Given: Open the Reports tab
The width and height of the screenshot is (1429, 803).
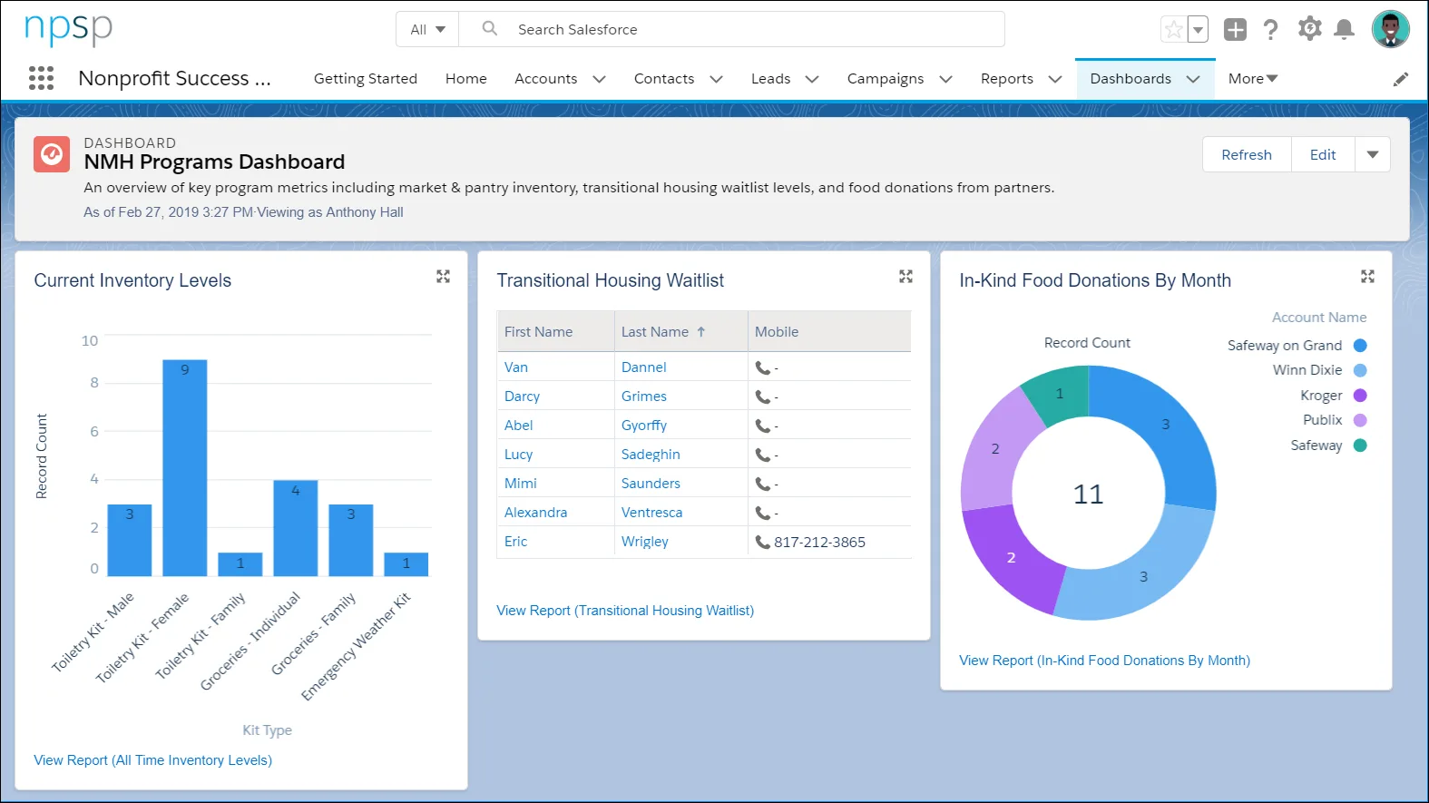Looking at the screenshot, I should pos(1007,79).
